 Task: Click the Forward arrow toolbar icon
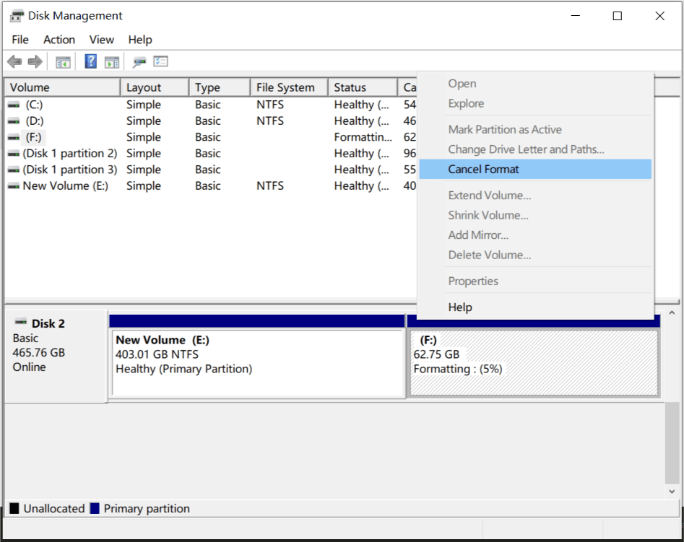point(34,62)
